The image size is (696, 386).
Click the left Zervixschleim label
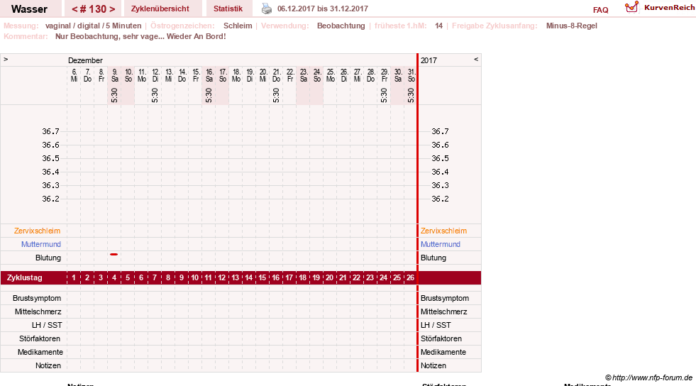(x=38, y=231)
